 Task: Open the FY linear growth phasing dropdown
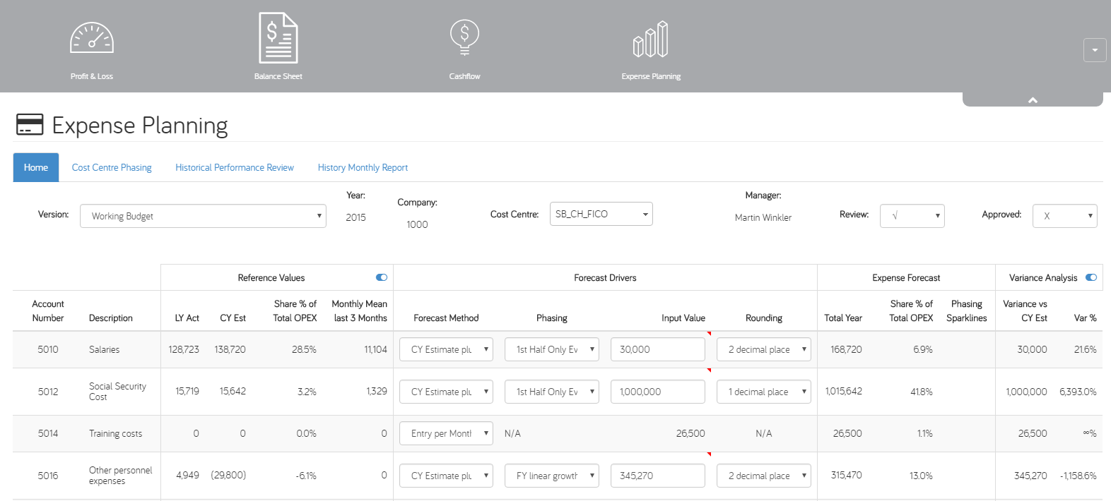[x=552, y=476]
